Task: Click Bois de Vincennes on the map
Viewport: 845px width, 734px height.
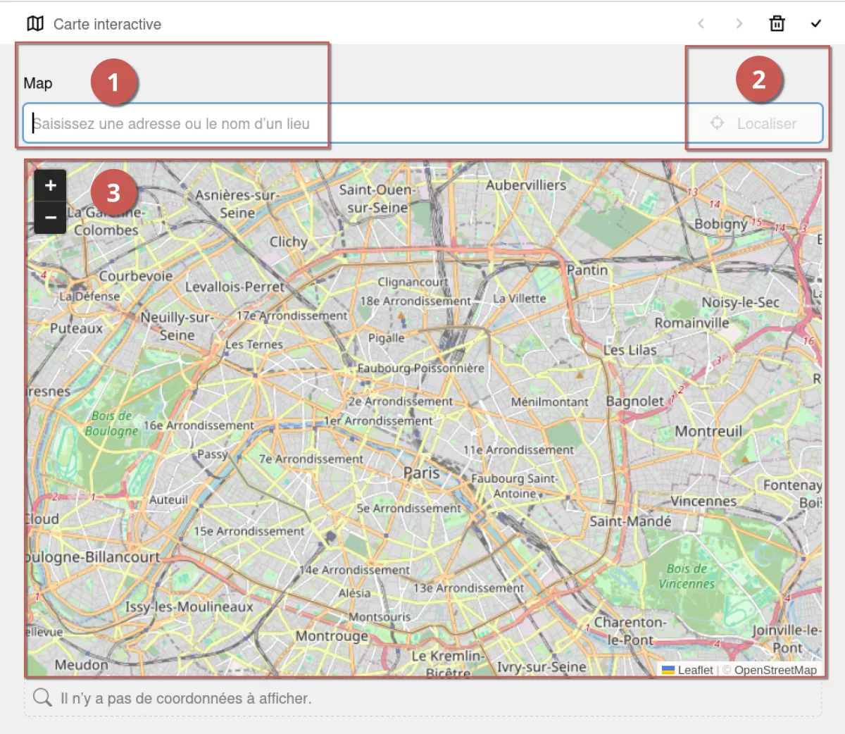Action: click(x=687, y=576)
